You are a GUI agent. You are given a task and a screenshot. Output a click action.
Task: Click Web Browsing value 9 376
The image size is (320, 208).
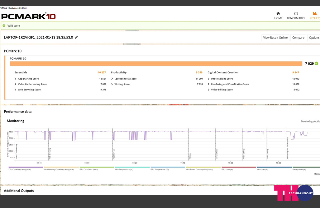[103, 90]
